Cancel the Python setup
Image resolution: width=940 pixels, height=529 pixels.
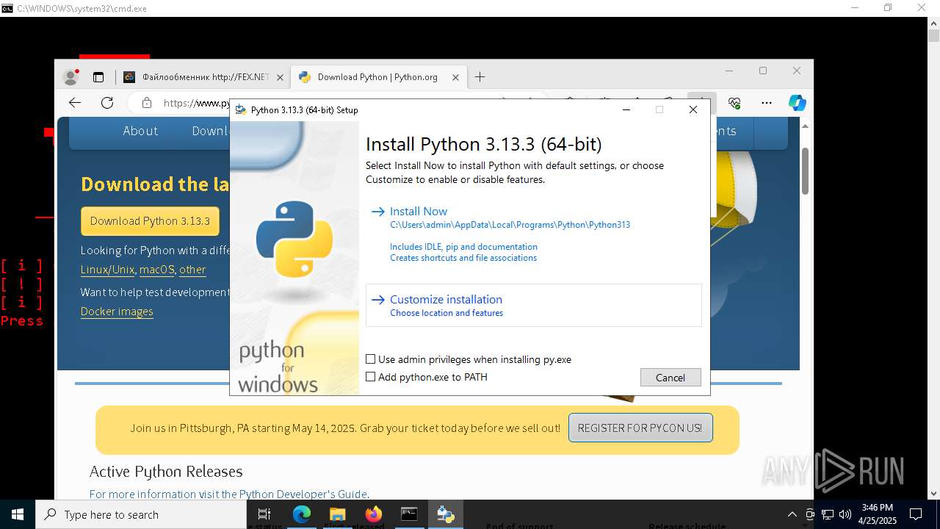670,377
